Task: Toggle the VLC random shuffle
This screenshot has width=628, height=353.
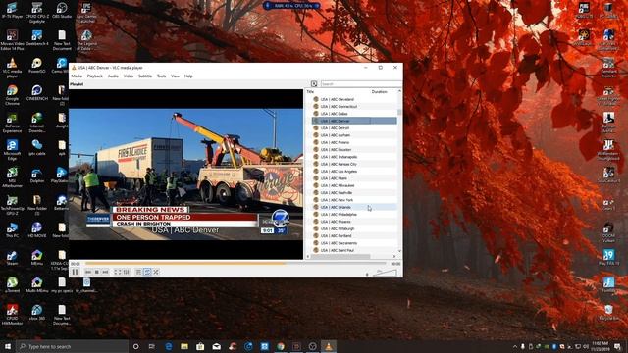Action: coord(156,273)
